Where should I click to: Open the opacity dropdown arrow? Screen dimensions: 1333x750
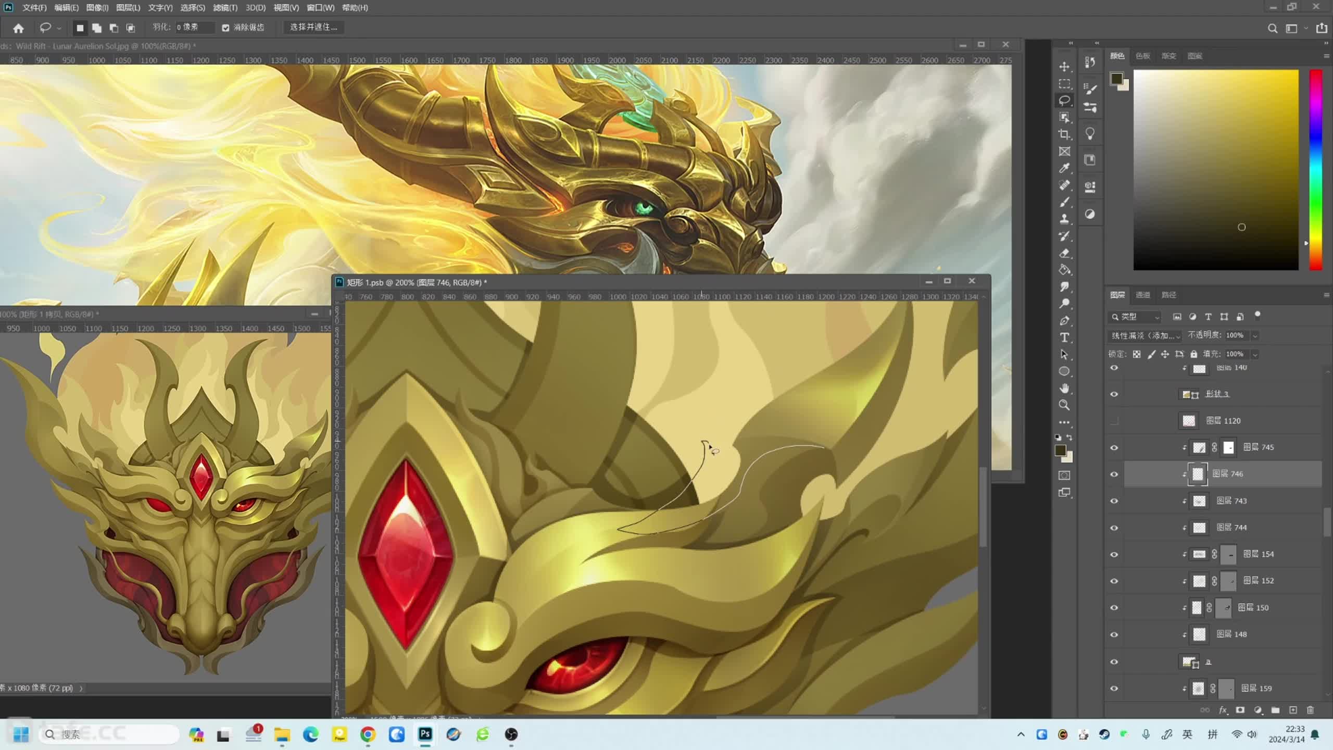tap(1255, 335)
